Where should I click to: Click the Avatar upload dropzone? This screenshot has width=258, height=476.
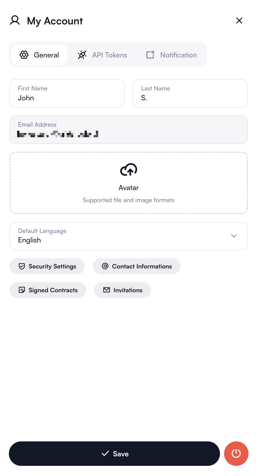coord(129,183)
